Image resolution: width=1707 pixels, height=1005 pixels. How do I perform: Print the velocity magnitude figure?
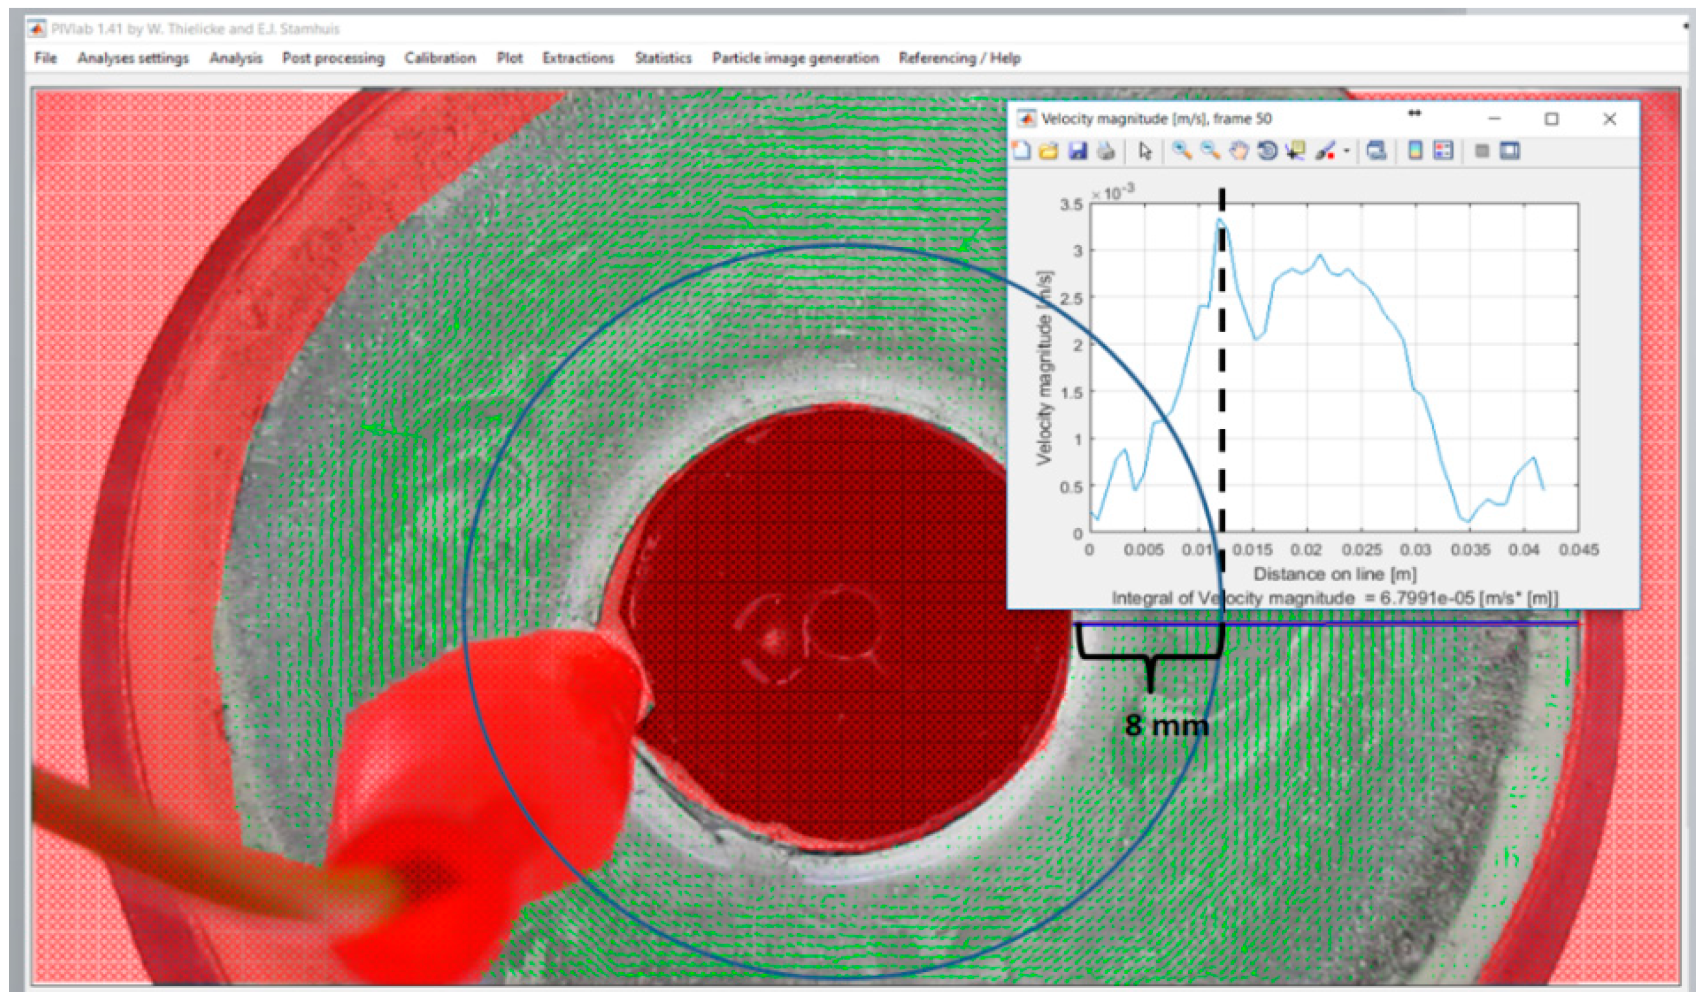click(1106, 150)
